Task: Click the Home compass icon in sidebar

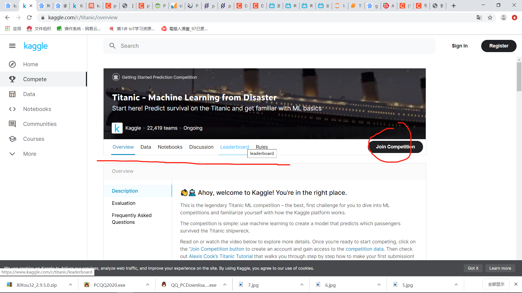Action: pos(12,64)
